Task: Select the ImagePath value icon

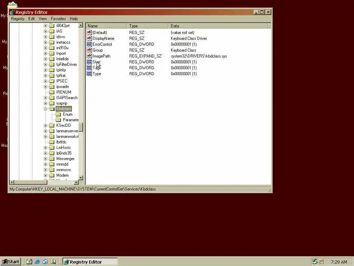Action: (89, 56)
